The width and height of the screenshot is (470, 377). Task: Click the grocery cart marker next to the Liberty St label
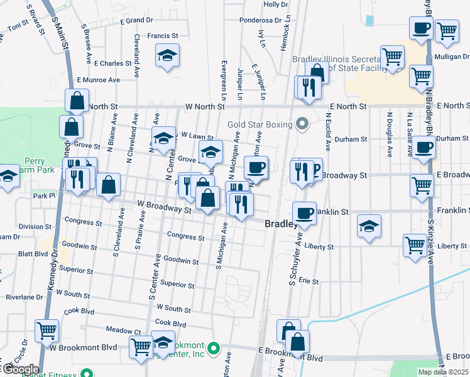[415, 247]
